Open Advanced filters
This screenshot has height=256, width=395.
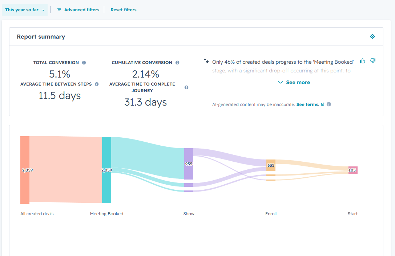[x=78, y=10]
